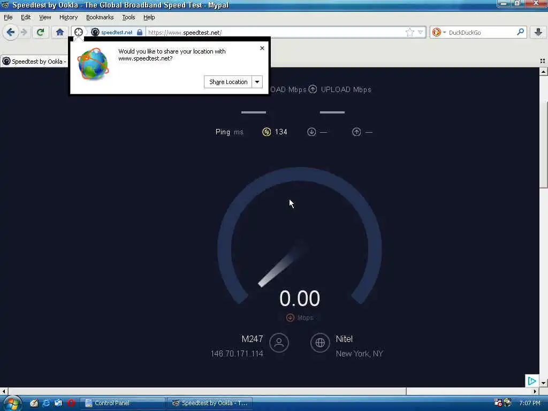Viewport: 548px width, 411px height.
Task: Bookmark this page with the star icon
Action: coord(409,33)
